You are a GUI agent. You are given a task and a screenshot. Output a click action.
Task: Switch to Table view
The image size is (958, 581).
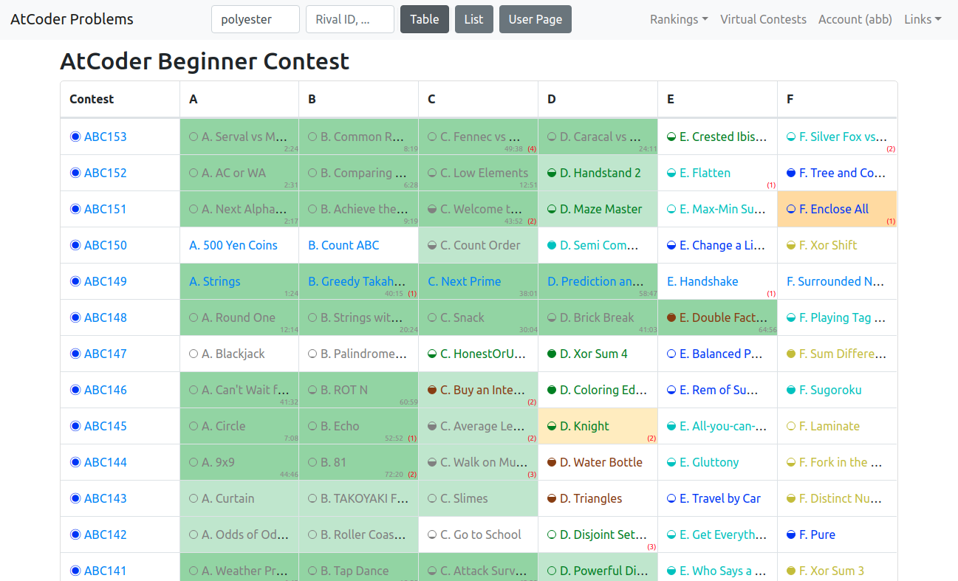pos(425,19)
